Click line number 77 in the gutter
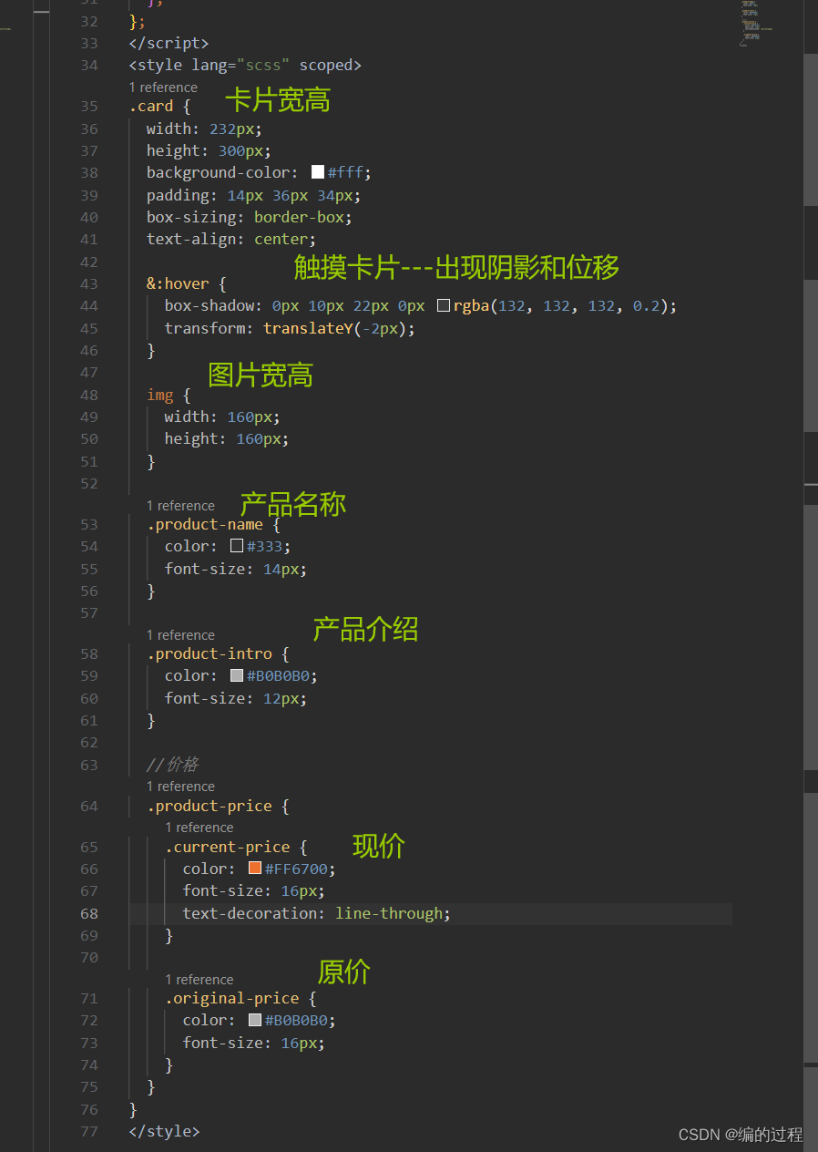This screenshot has width=818, height=1152. [x=89, y=1131]
